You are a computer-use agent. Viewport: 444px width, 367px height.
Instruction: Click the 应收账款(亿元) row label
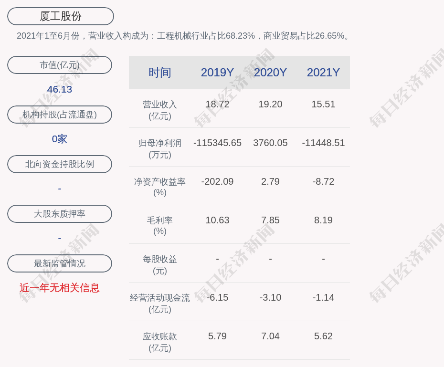160,342
